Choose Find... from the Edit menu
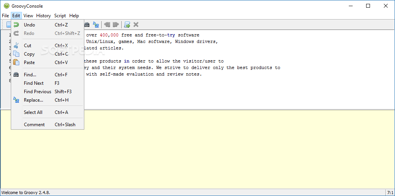Screen dimensions: 395x196 coord(47,74)
